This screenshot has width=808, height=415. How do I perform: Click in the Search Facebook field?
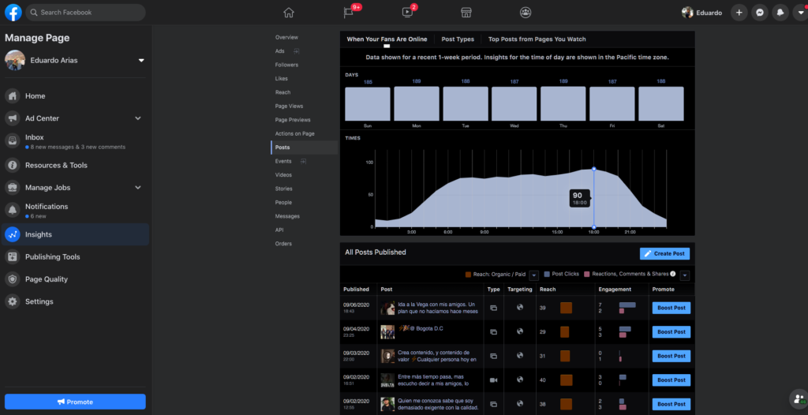(x=85, y=13)
